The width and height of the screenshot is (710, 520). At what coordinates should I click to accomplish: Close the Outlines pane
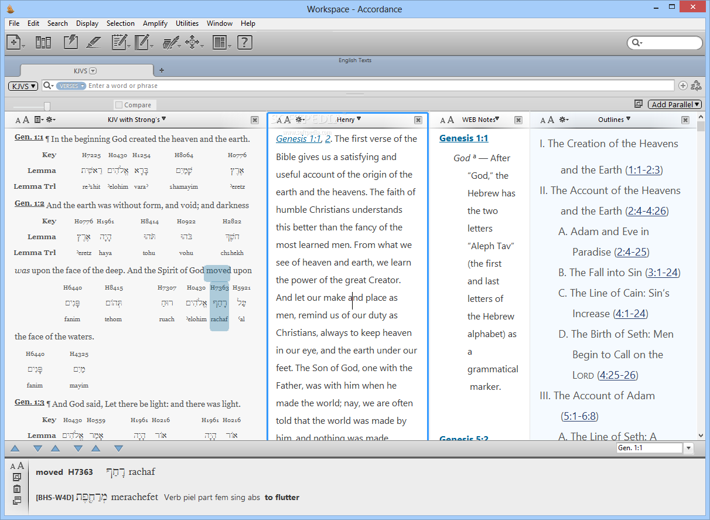coord(685,120)
